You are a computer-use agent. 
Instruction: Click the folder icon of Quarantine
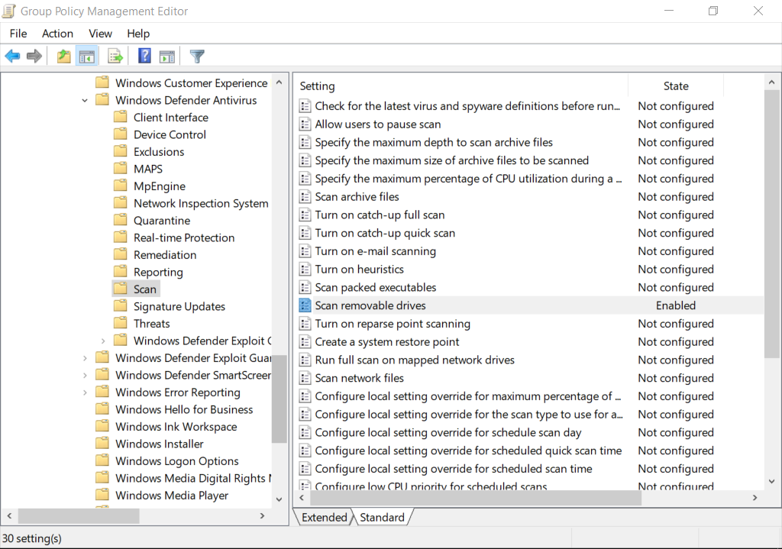120,220
